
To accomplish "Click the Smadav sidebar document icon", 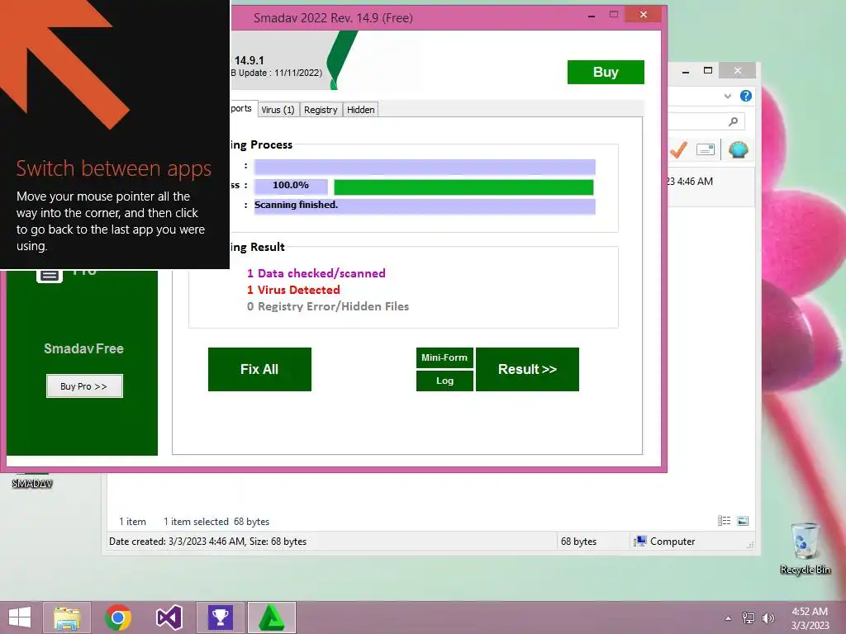I will click(50, 275).
